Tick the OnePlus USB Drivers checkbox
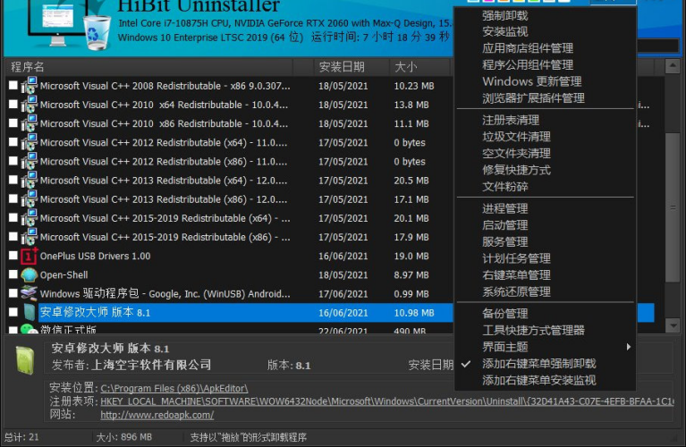686x447 pixels. [13, 256]
